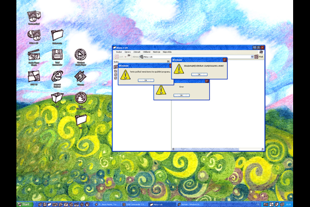Open the Recycle Bin desktop icon

(x=57, y=97)
